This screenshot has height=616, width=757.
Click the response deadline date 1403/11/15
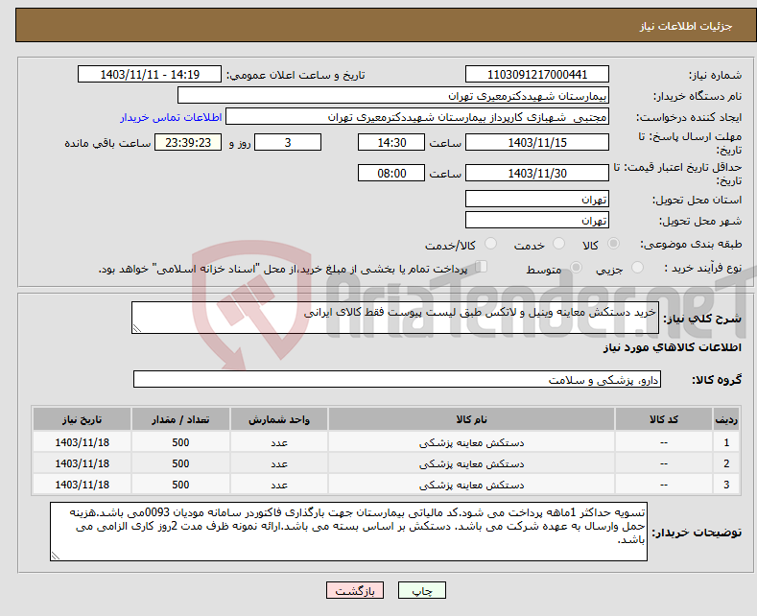(x=537, y=142)
